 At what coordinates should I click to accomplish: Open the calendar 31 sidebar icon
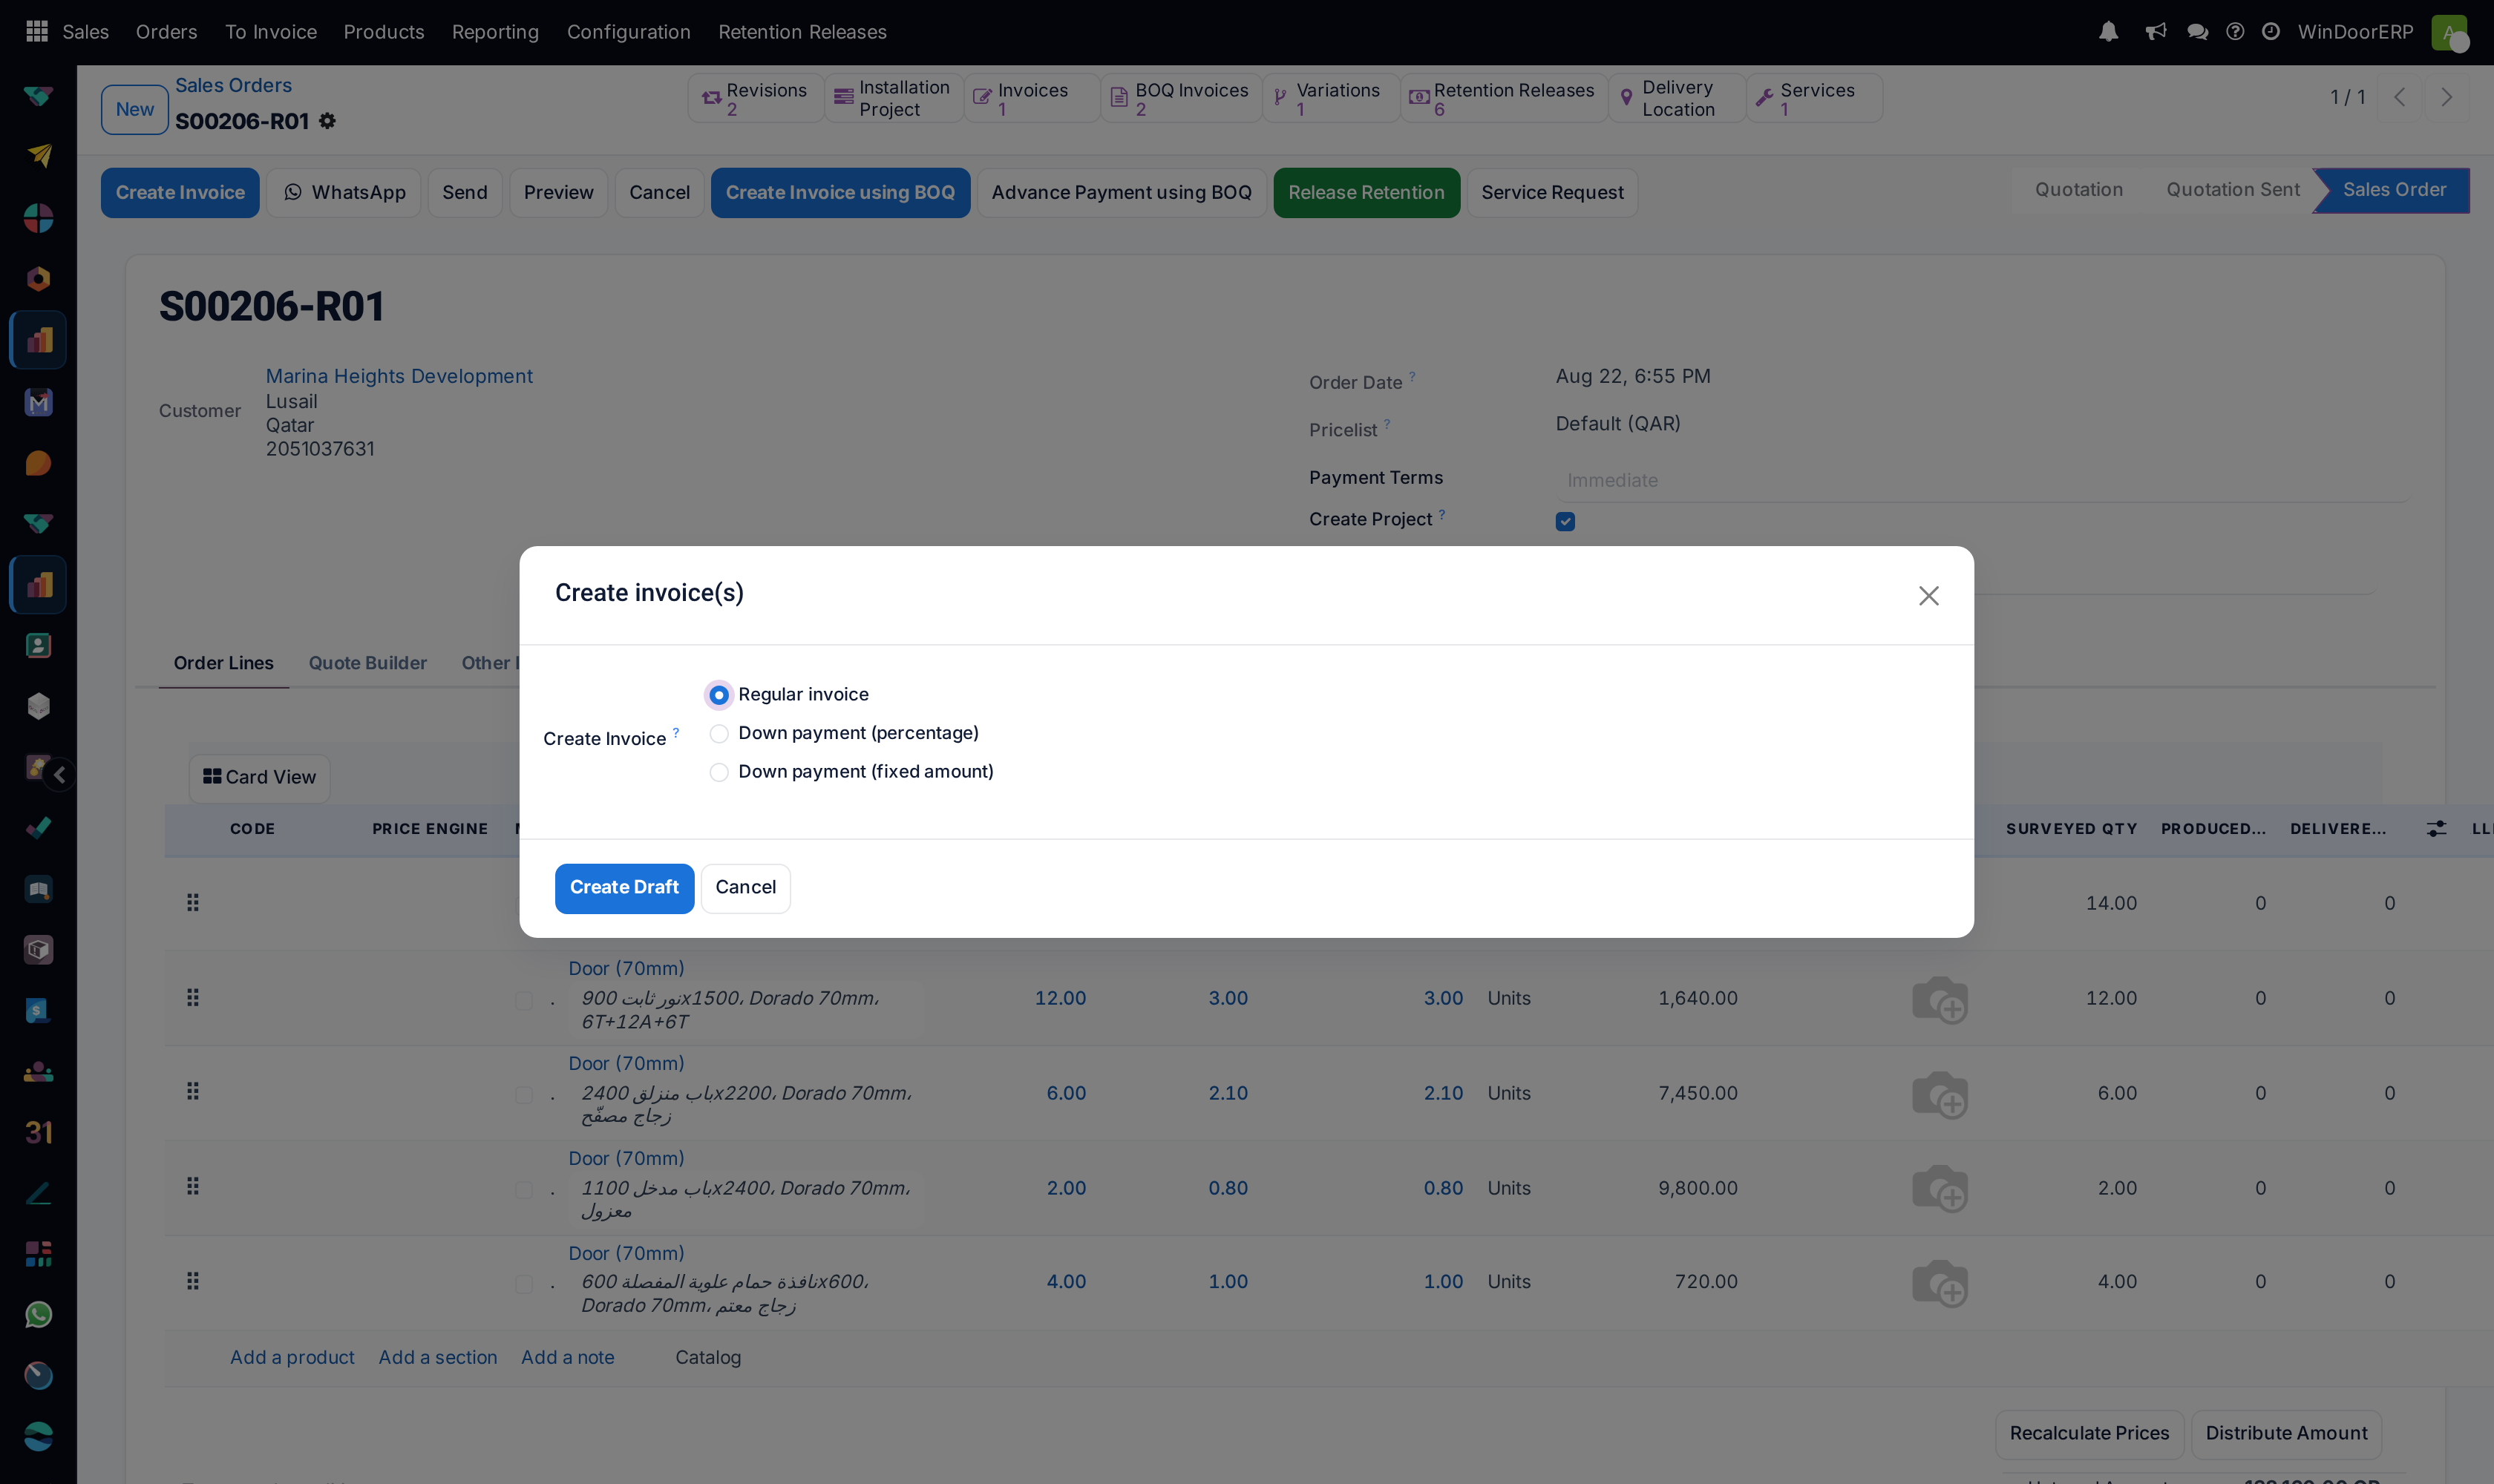[38, 1132]
